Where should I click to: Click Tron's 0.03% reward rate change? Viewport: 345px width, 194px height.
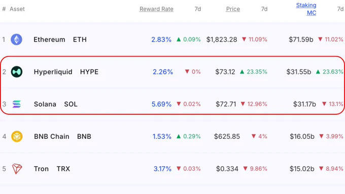click(x=189, y=169)
